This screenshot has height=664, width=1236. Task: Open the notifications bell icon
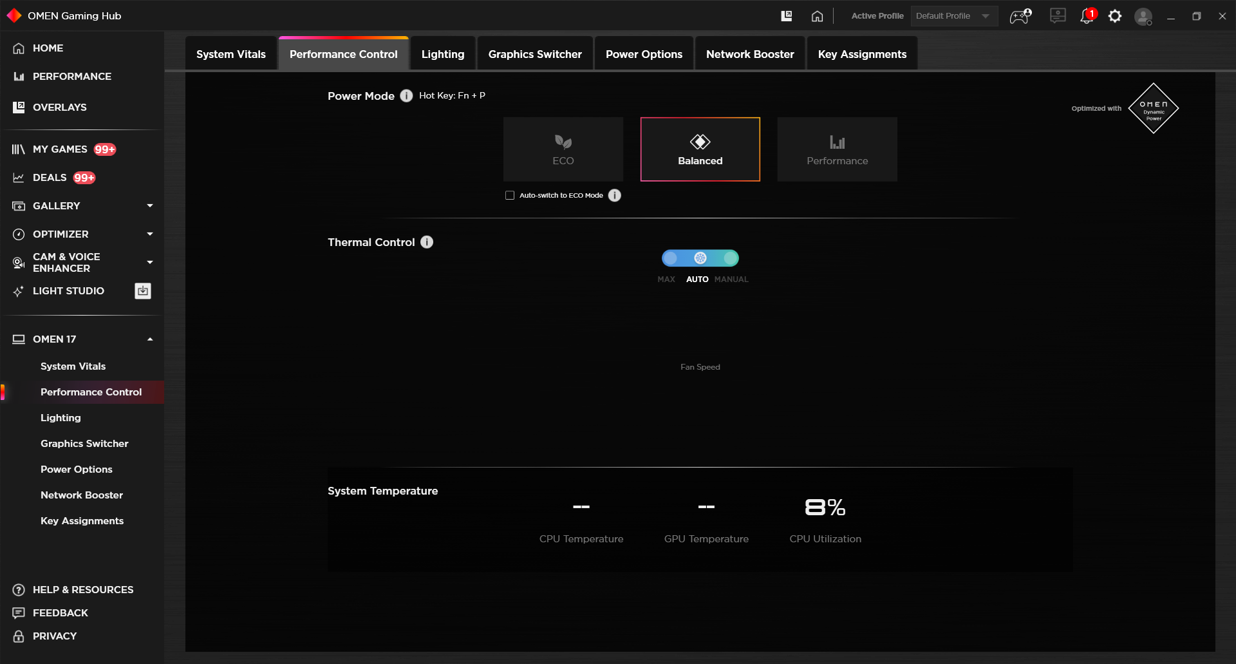pos(1088,16)
